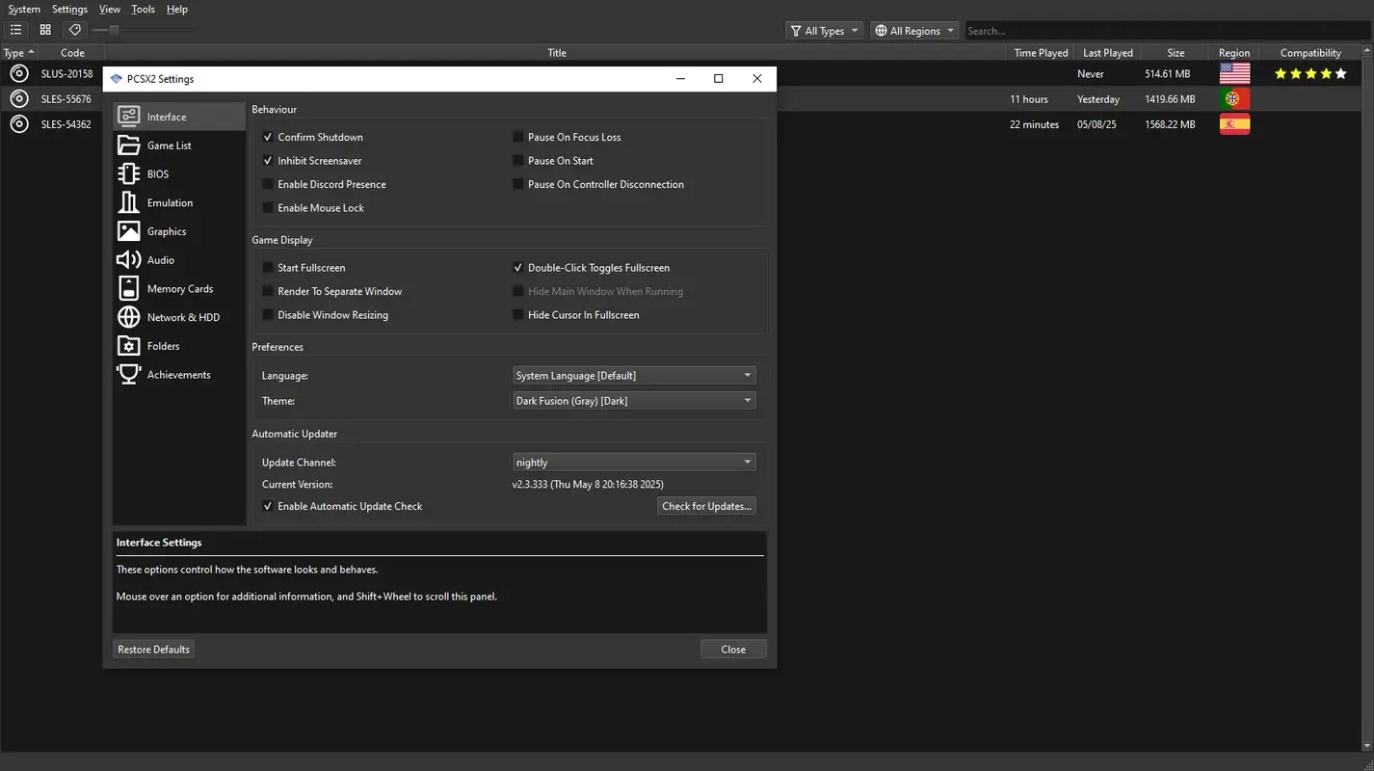The height and width of the screenshot is (771, 1374).
Task: Open the Emulation settings panel
Action: [168, 202]
